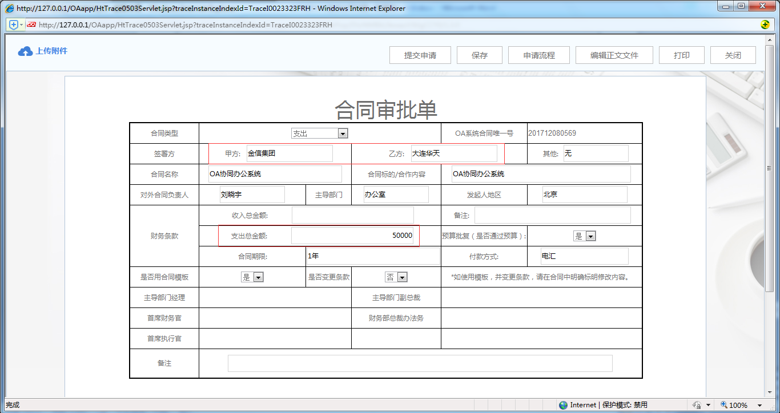Open the 合同类型 dropdown showing 支出
780x413 pixels.
343,133
